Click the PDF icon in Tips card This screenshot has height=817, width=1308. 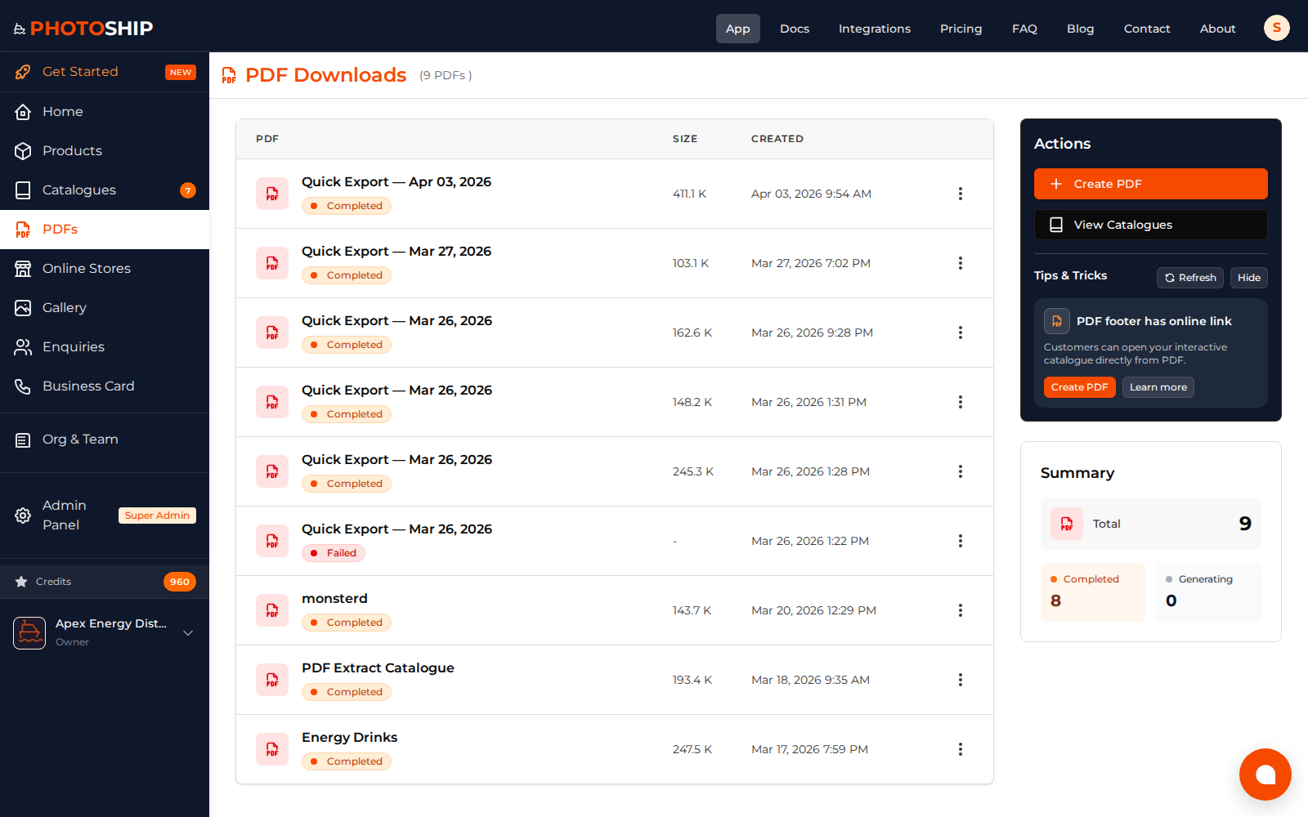pyautogui.click(x=1057, y=321)
